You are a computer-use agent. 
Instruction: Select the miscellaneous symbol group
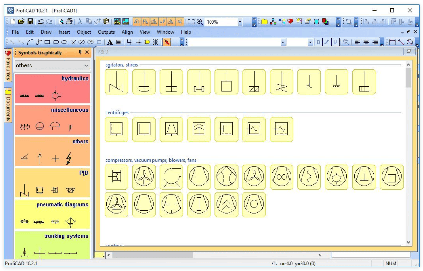pos(52,120)
